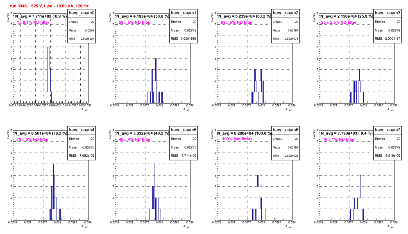The width and height of the screenshot is (408, 234).
Task: Click the histogram peak in havg_asym0 plot
Action: point(49,47)
